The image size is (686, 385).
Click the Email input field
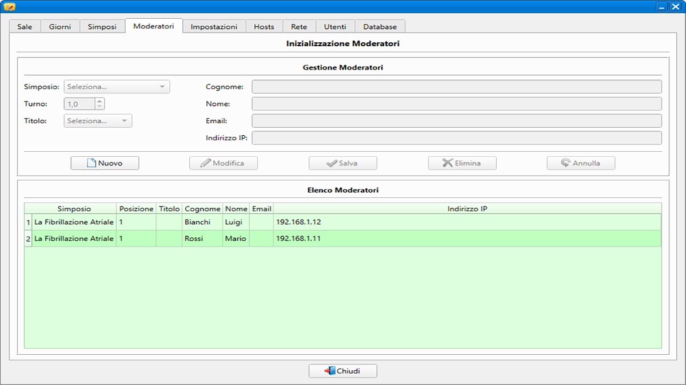(457, 121)
